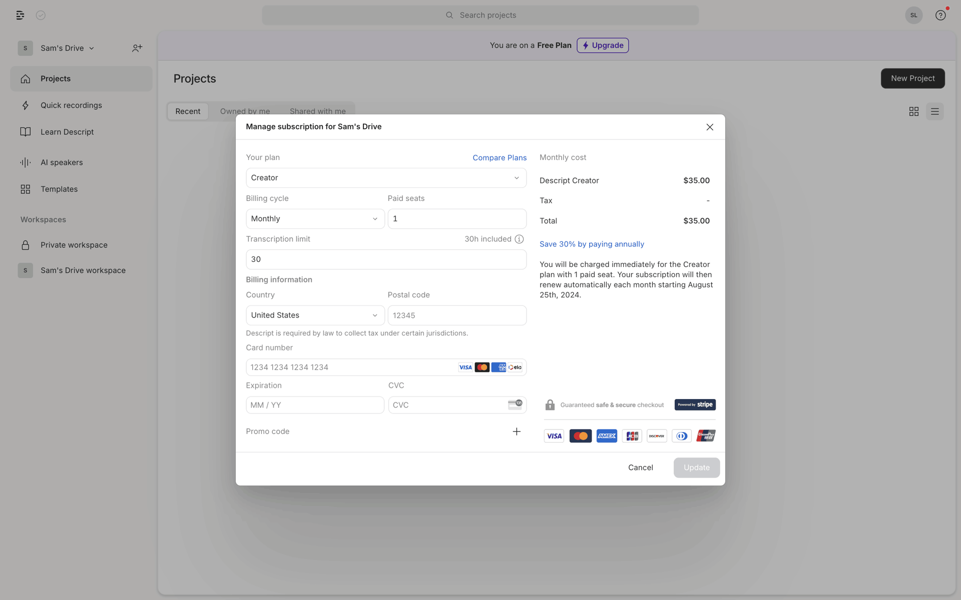Focus the Paid seats field
961x600 pixels.
point(457,218)
